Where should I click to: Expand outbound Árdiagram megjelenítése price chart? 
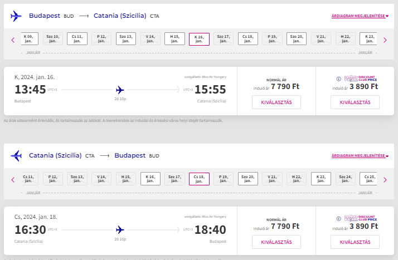360,16
